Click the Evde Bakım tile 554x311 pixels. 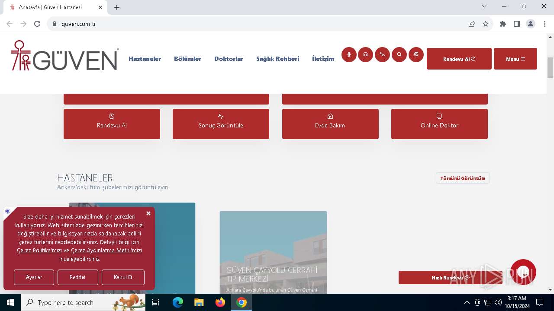tap(330, 124)
